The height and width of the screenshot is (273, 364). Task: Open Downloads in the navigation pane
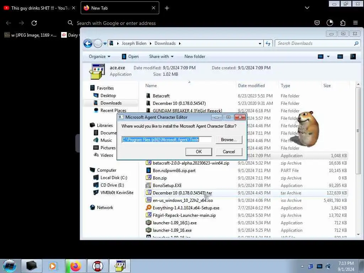coord(111,103)
